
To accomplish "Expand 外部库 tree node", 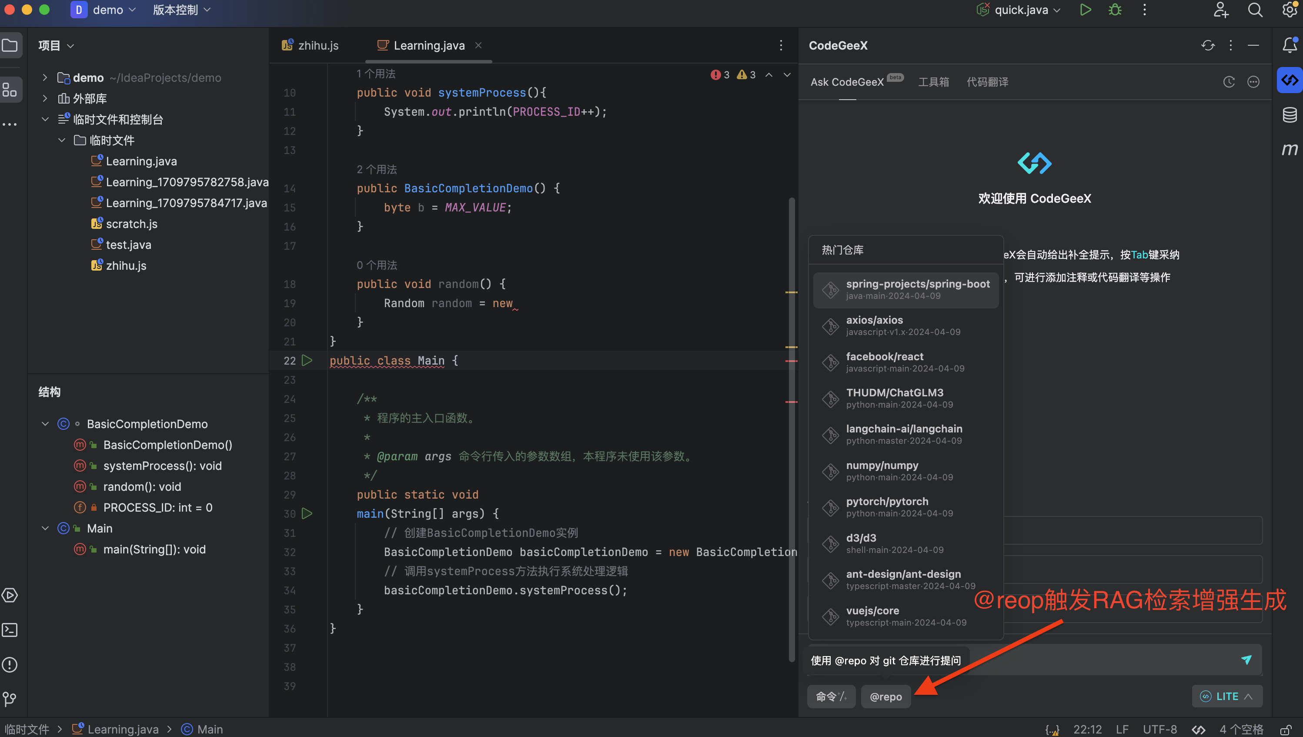I will point(44,98).
